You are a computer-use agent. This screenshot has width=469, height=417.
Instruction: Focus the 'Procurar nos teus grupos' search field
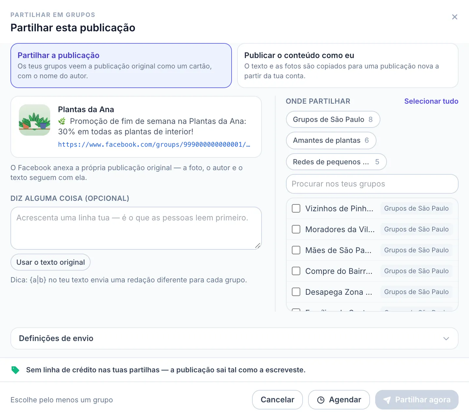click(372, 184)
